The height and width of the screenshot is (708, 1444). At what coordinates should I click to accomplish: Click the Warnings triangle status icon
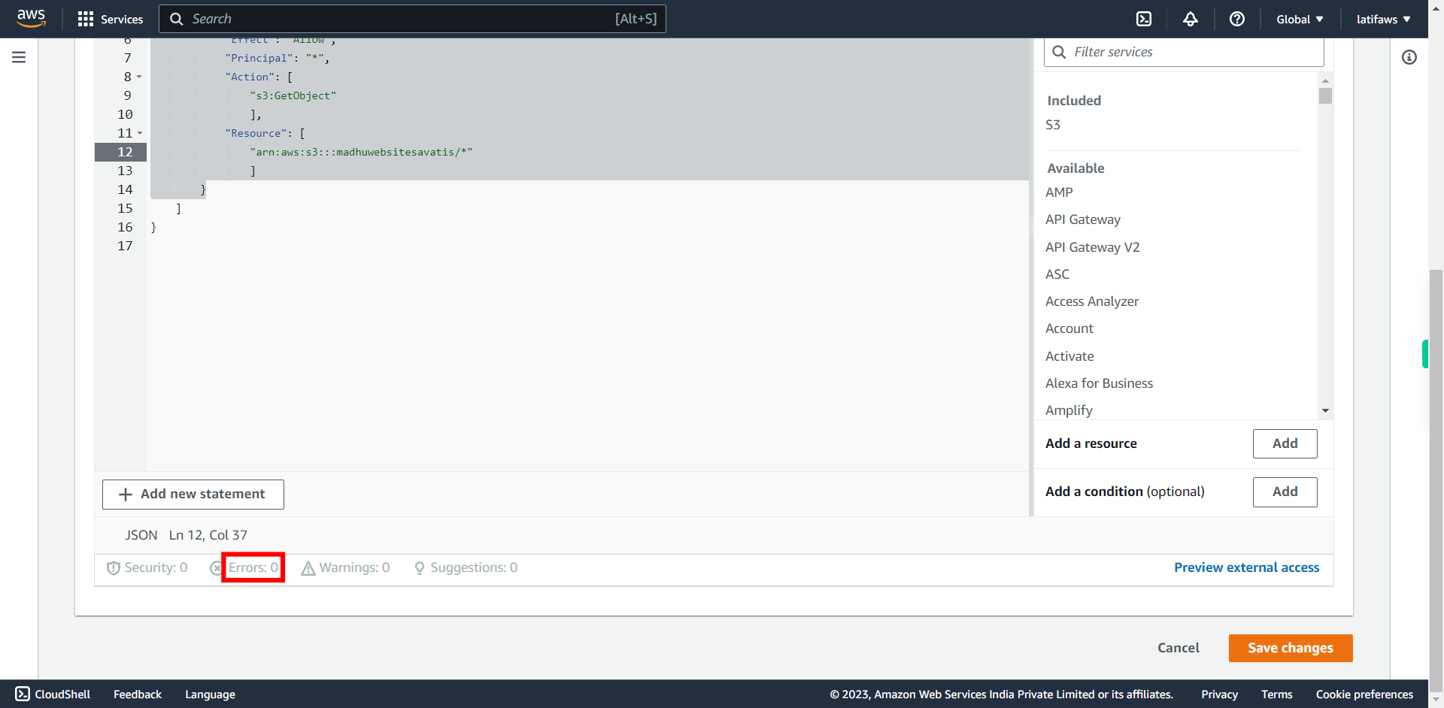308,568
